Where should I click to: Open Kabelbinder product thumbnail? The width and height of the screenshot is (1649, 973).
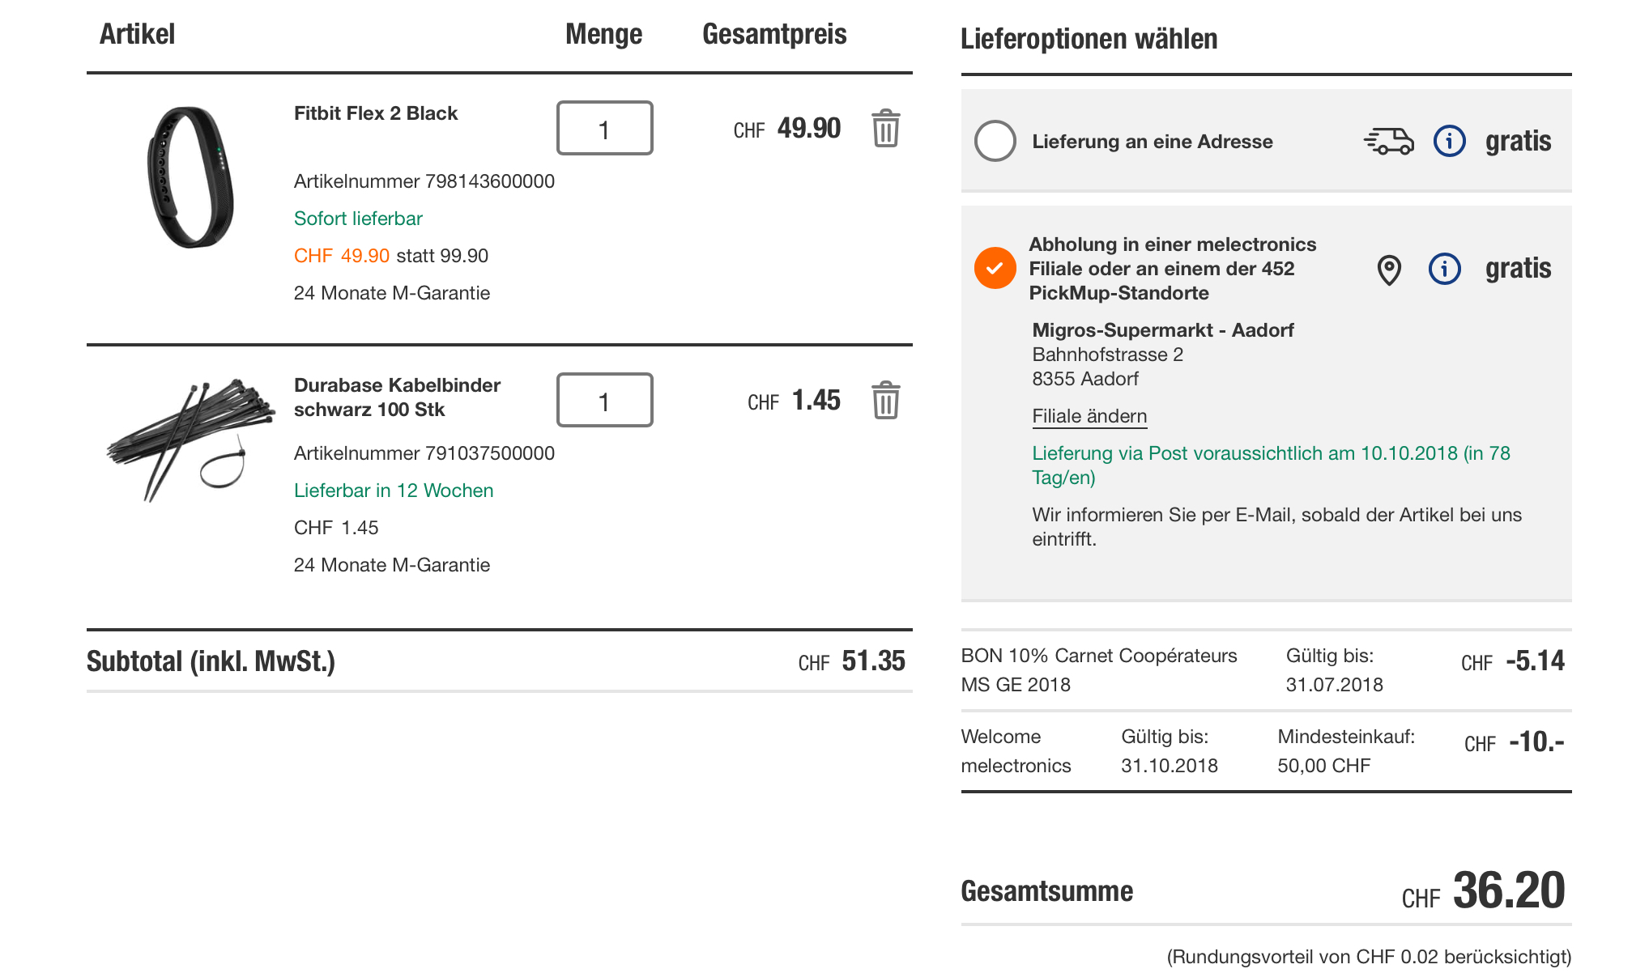tap(191, 440)
